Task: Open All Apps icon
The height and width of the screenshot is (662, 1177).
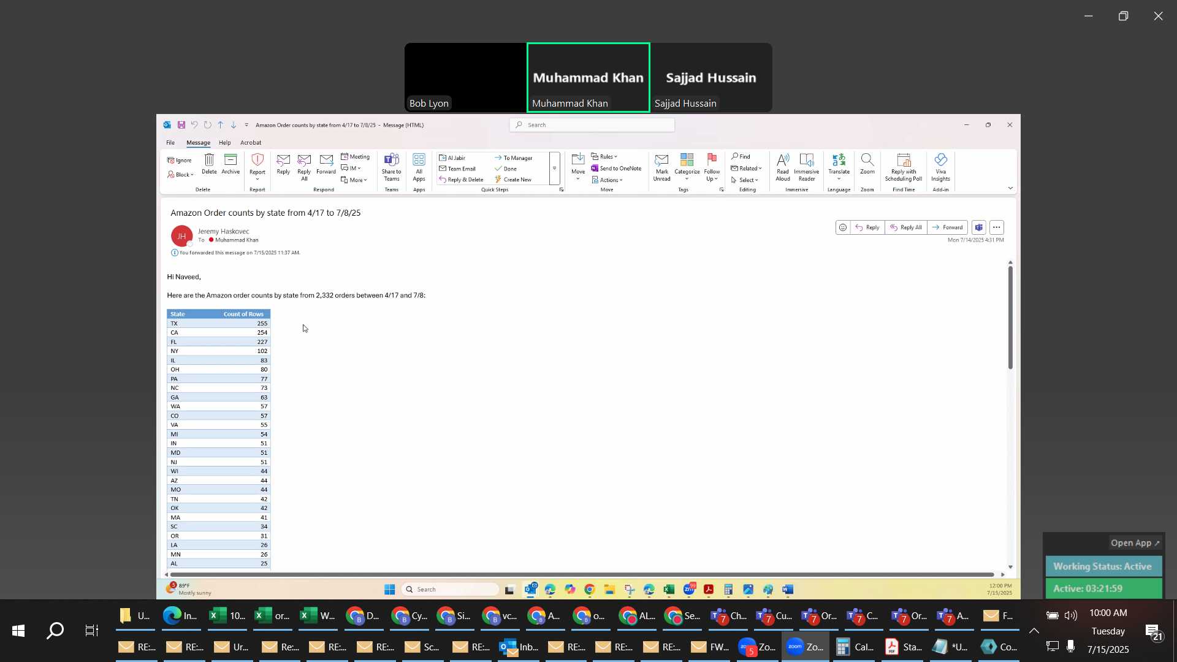Action: pyautogui.click(x=419, y=167)
